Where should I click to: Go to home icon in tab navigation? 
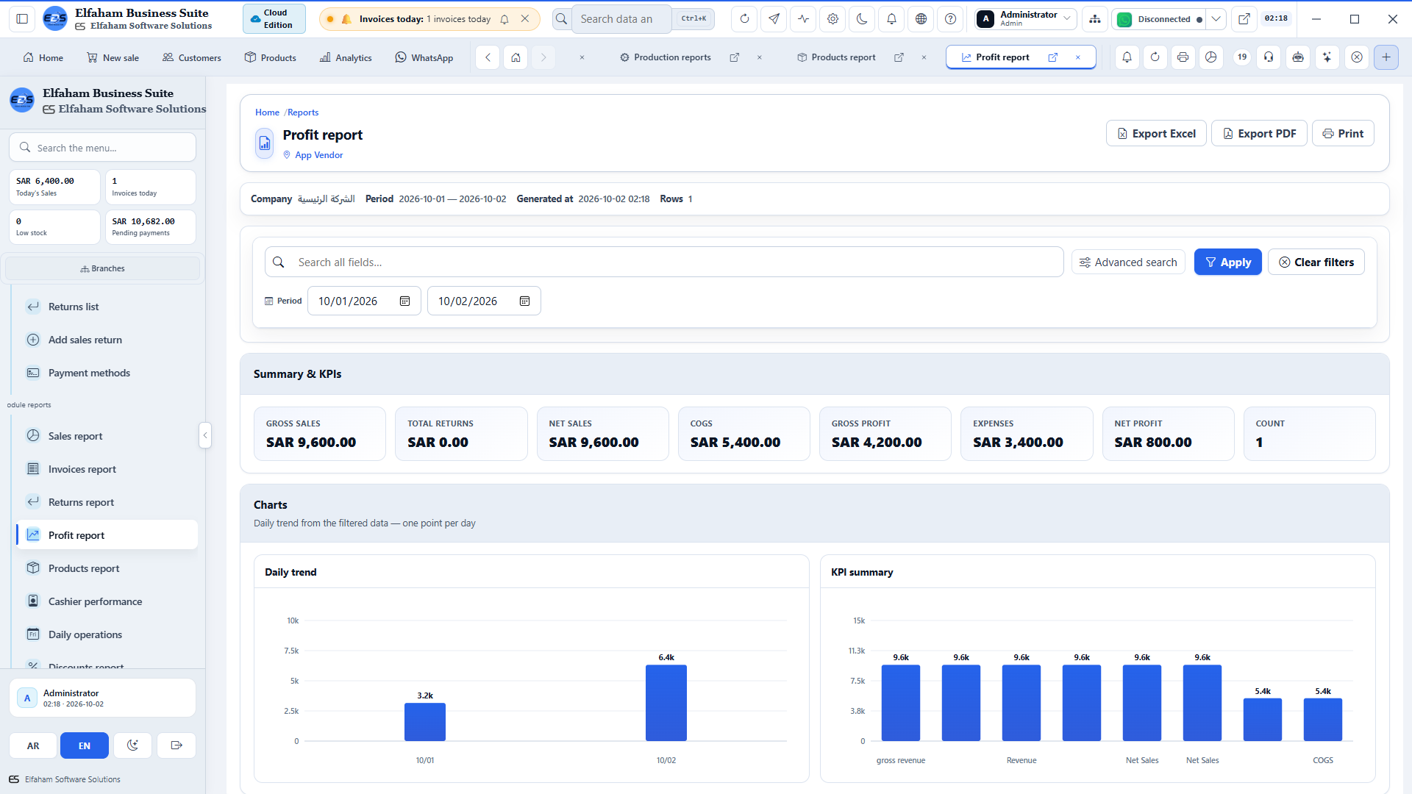[x=516, y=57]
